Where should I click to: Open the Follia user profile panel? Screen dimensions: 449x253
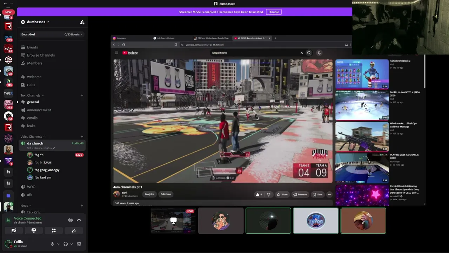[x=25, y=244]
